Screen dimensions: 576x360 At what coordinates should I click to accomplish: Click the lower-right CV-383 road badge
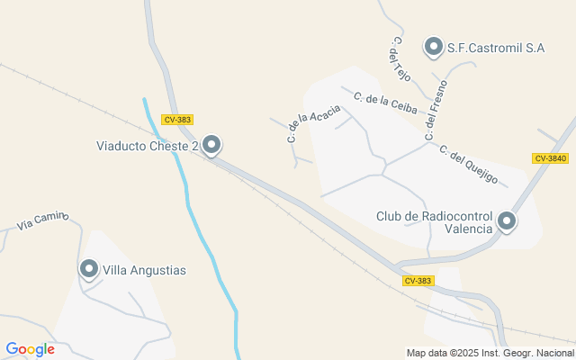click(x=418, y=281)
